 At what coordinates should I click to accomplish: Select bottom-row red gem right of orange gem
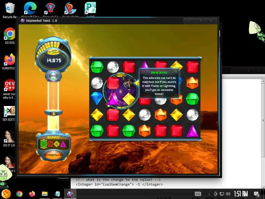click(160, 131)
